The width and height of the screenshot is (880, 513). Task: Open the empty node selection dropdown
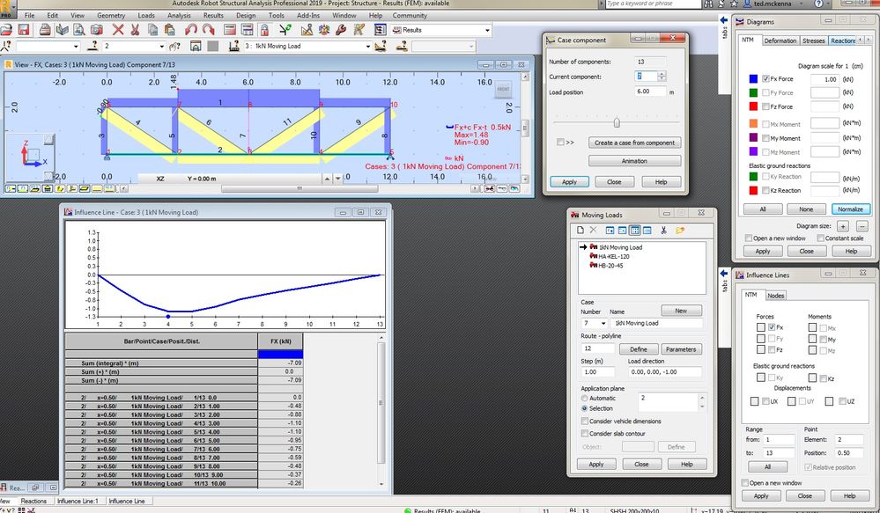coord(76,46)
